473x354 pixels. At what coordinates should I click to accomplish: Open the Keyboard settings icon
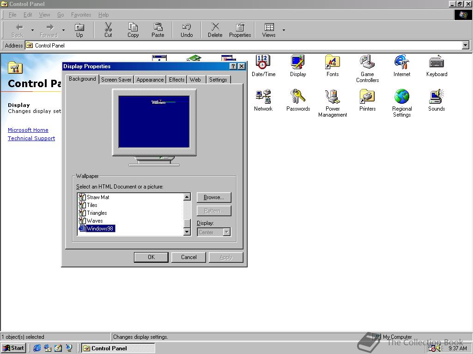[437, 65]
